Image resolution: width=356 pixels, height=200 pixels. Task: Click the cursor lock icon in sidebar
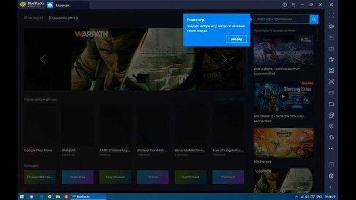pos(332,37)
